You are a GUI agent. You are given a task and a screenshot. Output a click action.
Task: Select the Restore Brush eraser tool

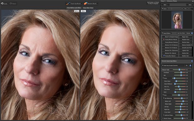point(91,3)
